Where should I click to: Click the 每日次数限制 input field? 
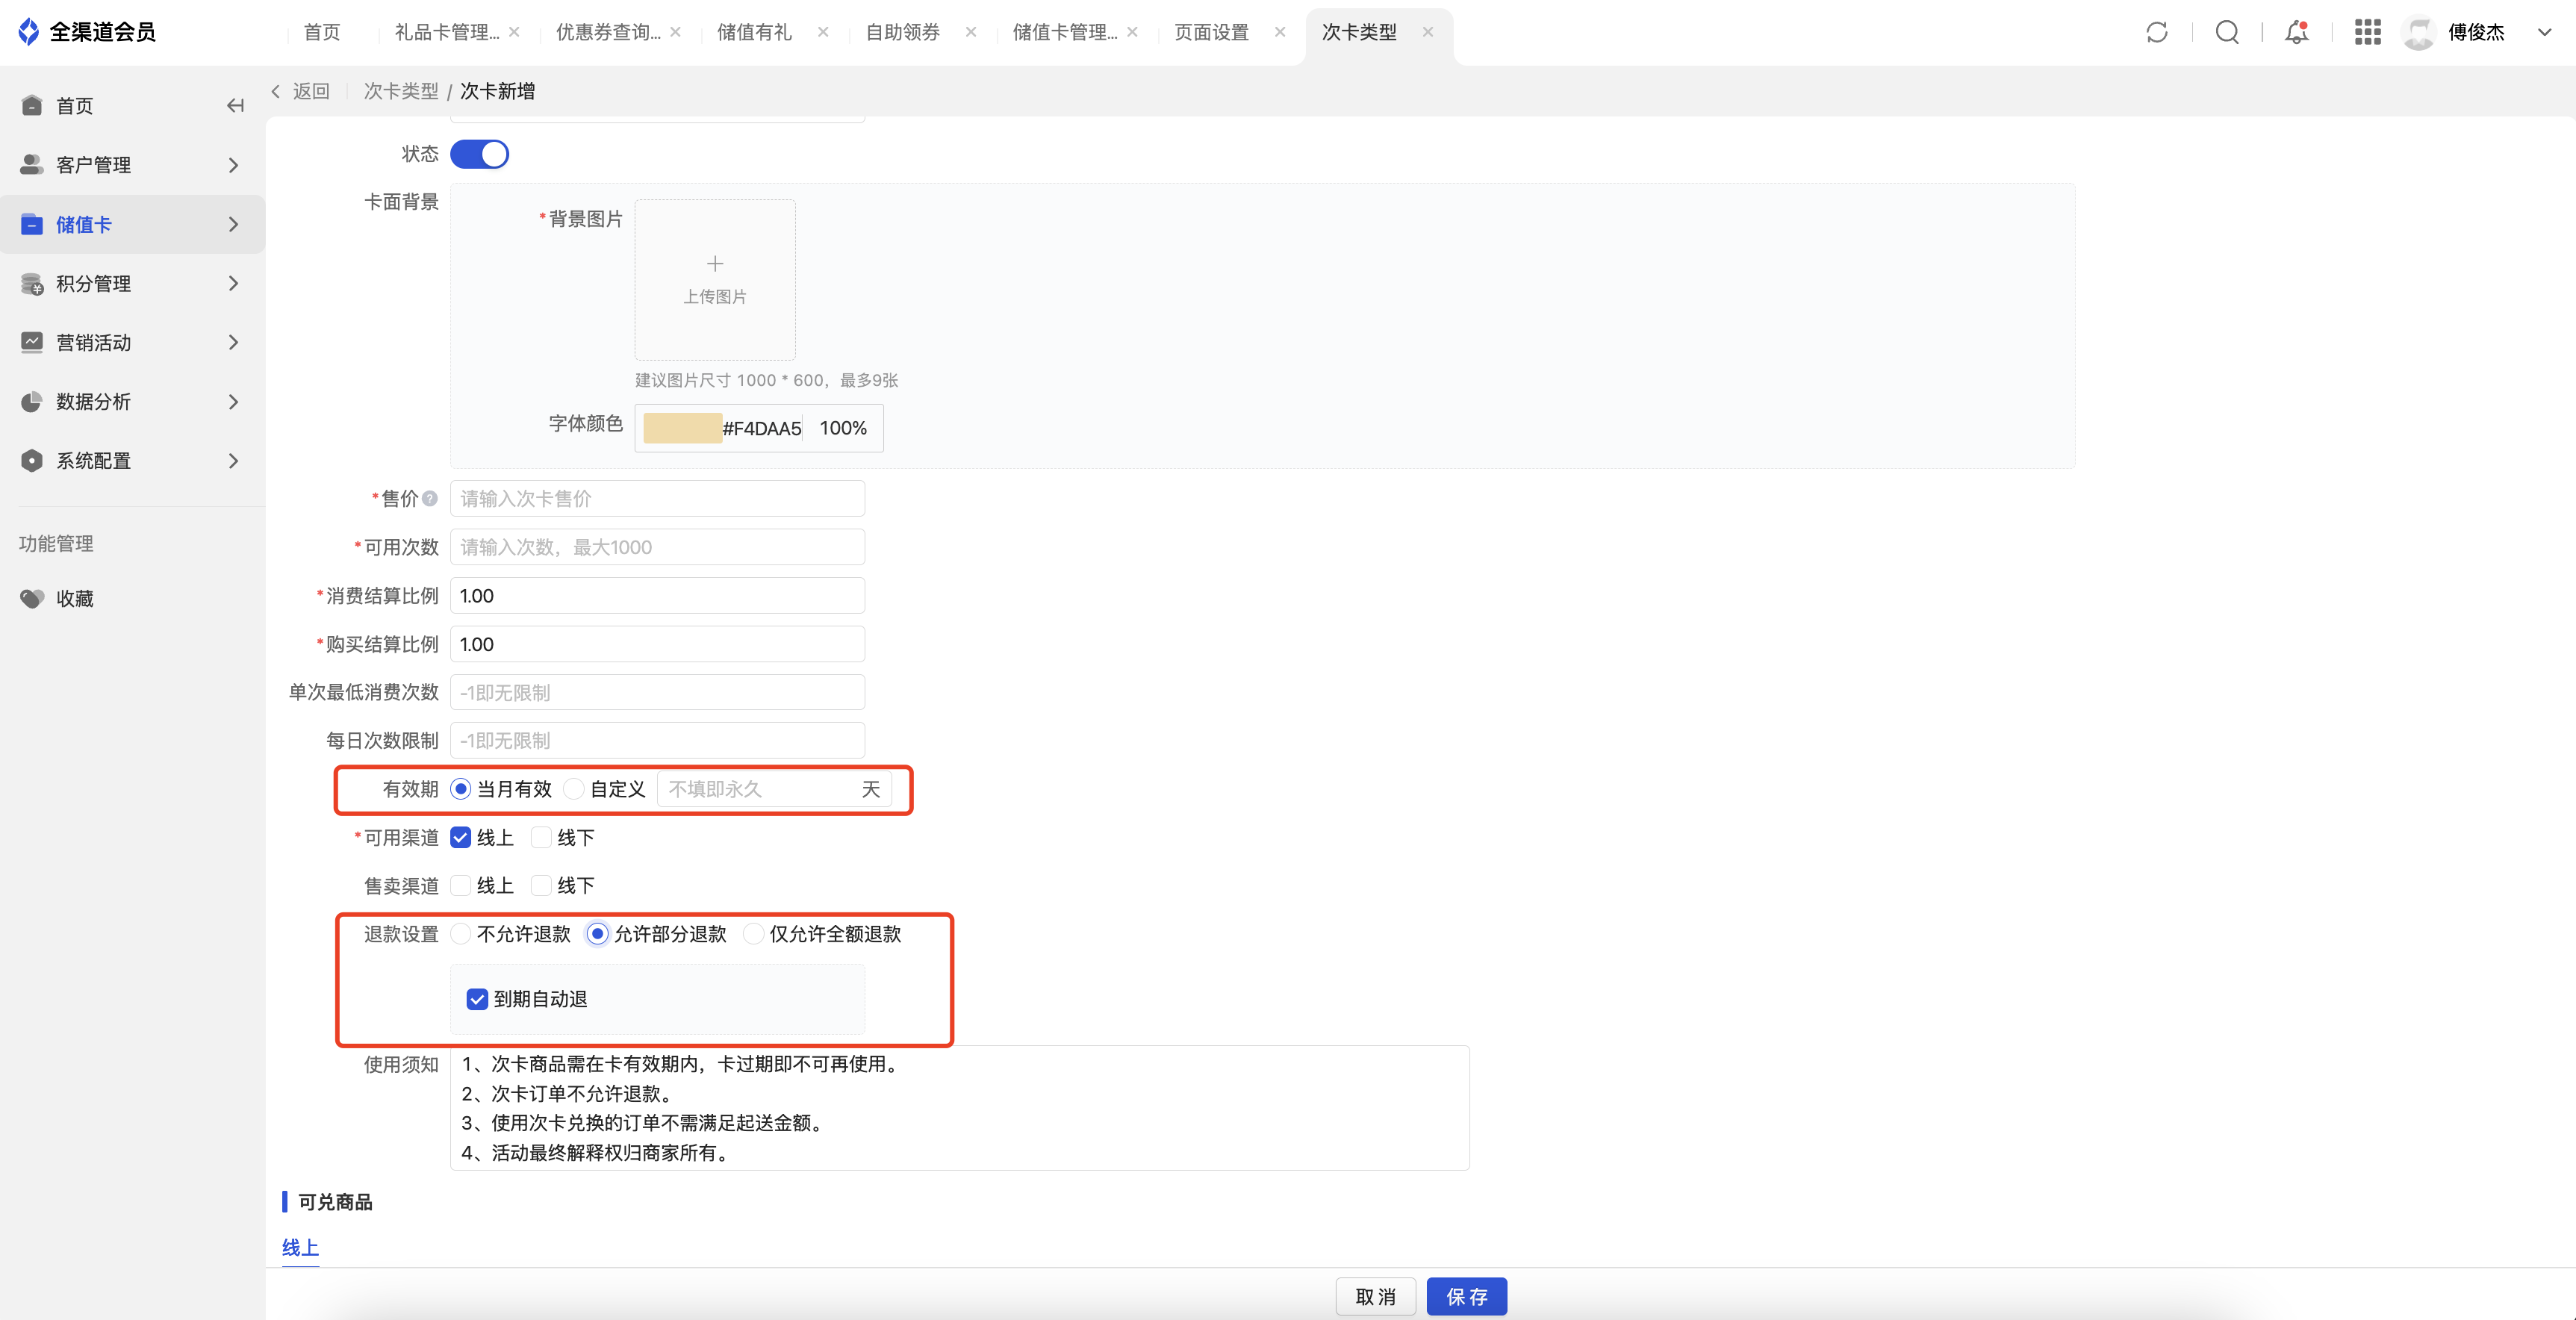tap(657, 740)
